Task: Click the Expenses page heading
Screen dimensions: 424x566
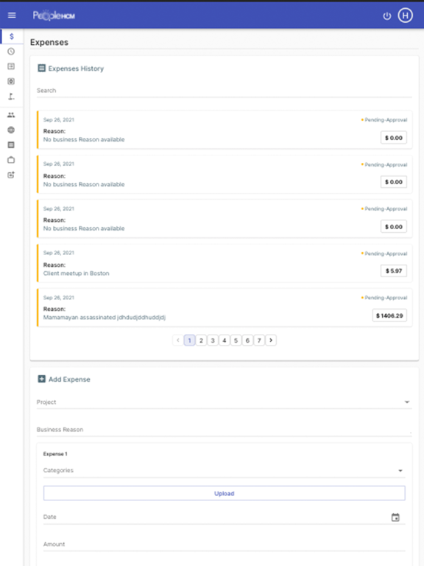Action: [x=49, y=42]
